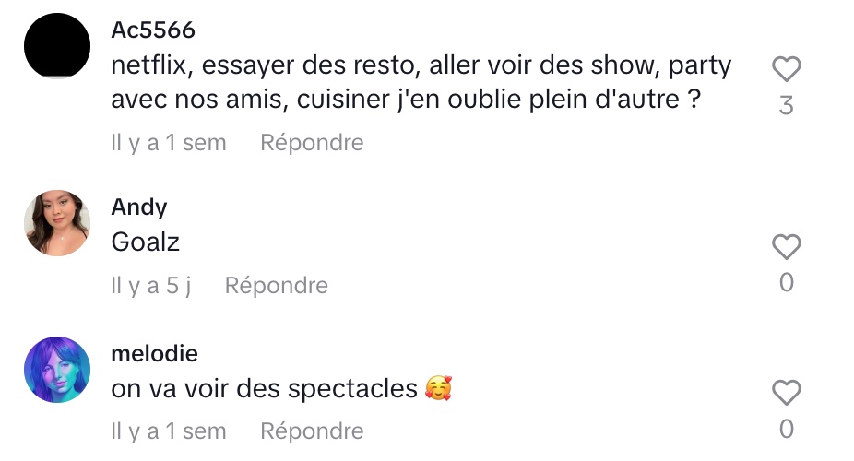The height and width of the screenshot is (461, 854).
Task: Click Répondre under Andy's Goalz comment
Action: [x=277, y=286]
